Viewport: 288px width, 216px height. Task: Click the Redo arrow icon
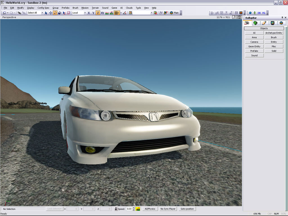point(11,13)
